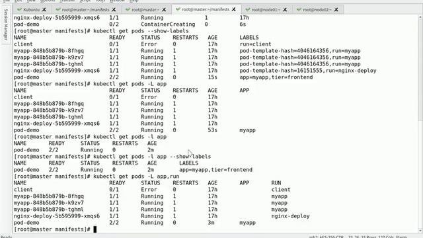Click the 'run=client' label value

(256, 44)
